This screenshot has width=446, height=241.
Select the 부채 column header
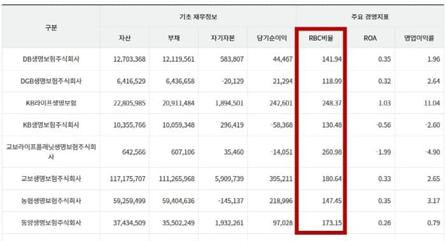tap(174, 38)
